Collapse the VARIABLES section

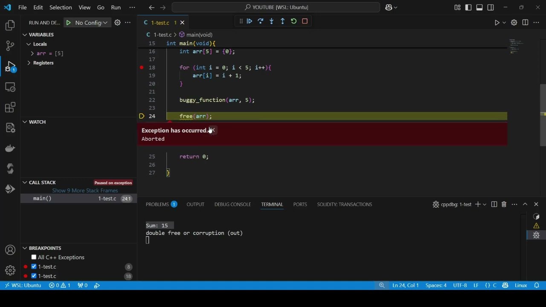[x=25, y=35]
